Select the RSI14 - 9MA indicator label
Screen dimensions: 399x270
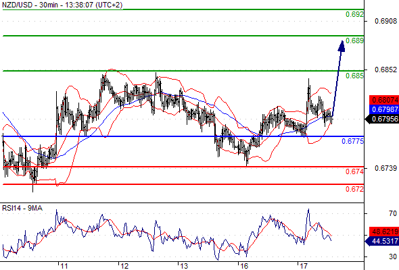[22, 209]
